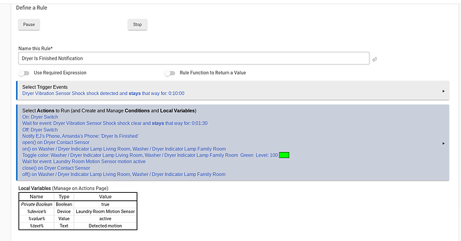Viewport: 461px width, 241px height.
Task: Click the 'true' value cell
Action: tap(106, 204)
